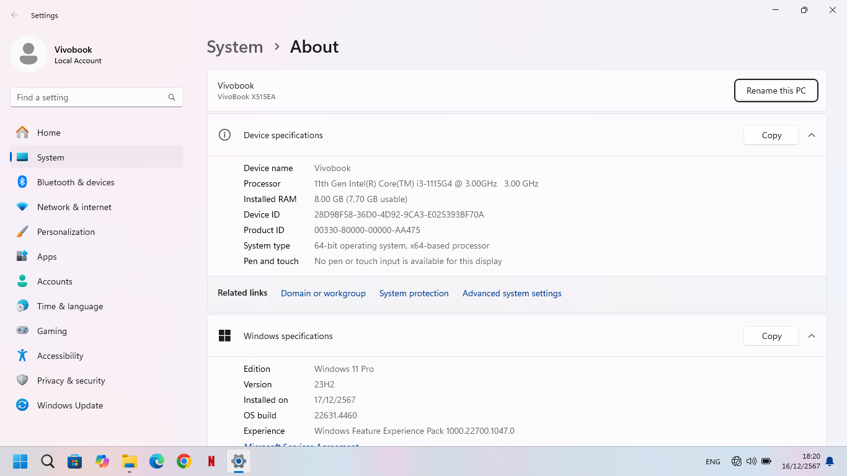Launch Google Chrome from taskbar
Viewport: 847px width, 476px height.
point(184,461)
